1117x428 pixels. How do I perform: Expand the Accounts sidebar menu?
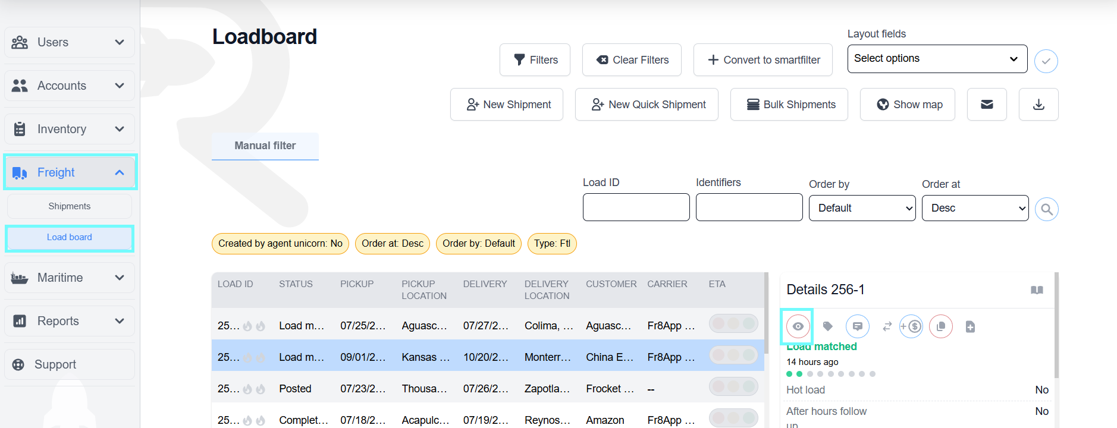(x=70, y=86)
